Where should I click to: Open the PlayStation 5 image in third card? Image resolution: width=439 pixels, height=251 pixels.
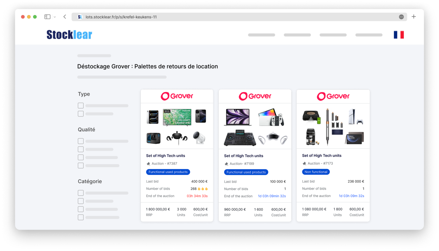click(356, 117)
